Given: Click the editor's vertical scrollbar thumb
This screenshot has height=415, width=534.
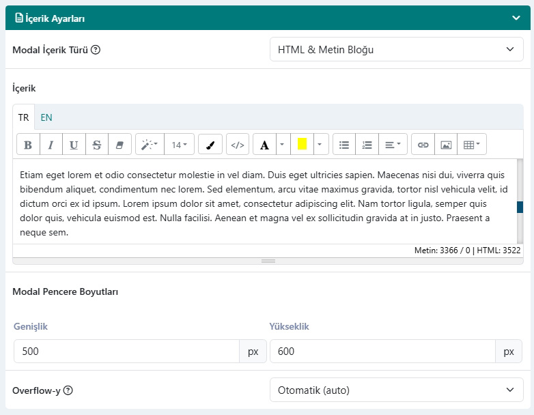Looking at the screenshot, I should coord(520,207).
